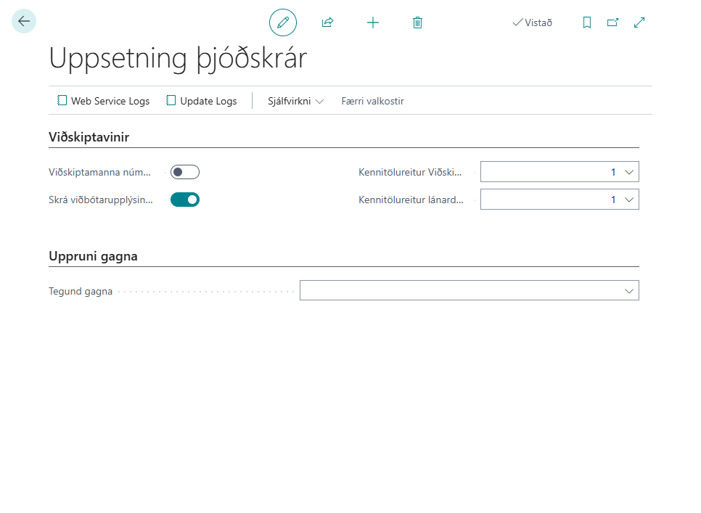Open the Sjálfvirkni menu
This screenshot has width=701, height=513.
pyautogui.click(x=295, y=101)
